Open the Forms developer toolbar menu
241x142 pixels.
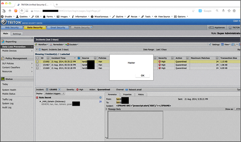[49, 17]
